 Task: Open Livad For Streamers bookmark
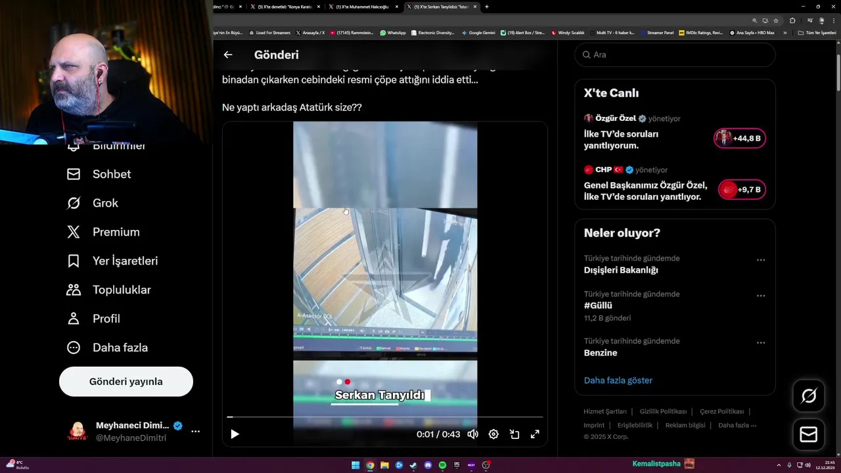[x=269, y=32]
